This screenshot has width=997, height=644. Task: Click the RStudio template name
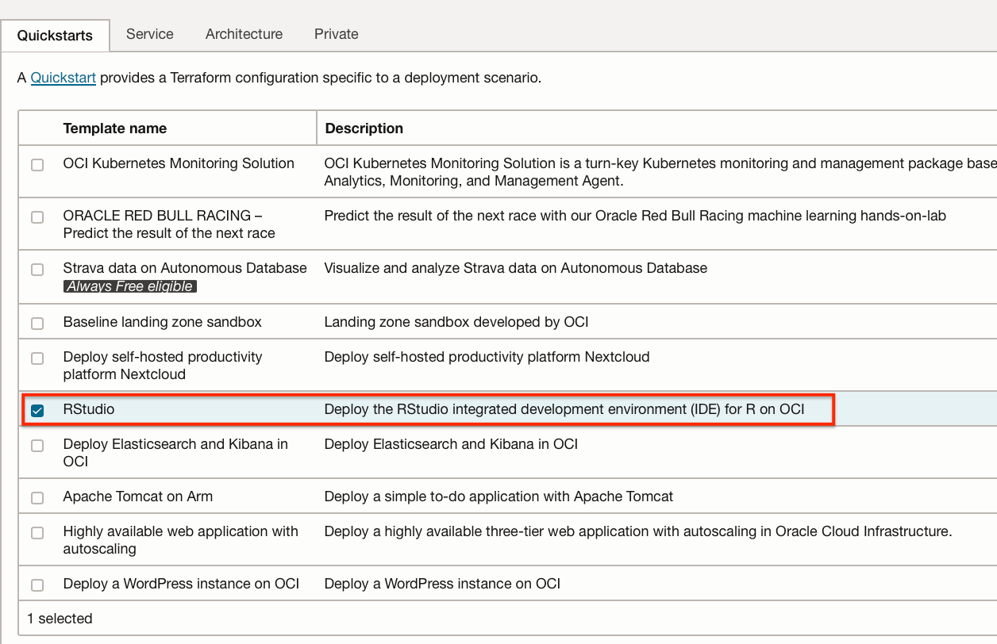pos(89,409)
